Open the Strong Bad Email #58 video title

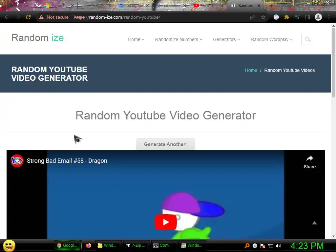67,161
